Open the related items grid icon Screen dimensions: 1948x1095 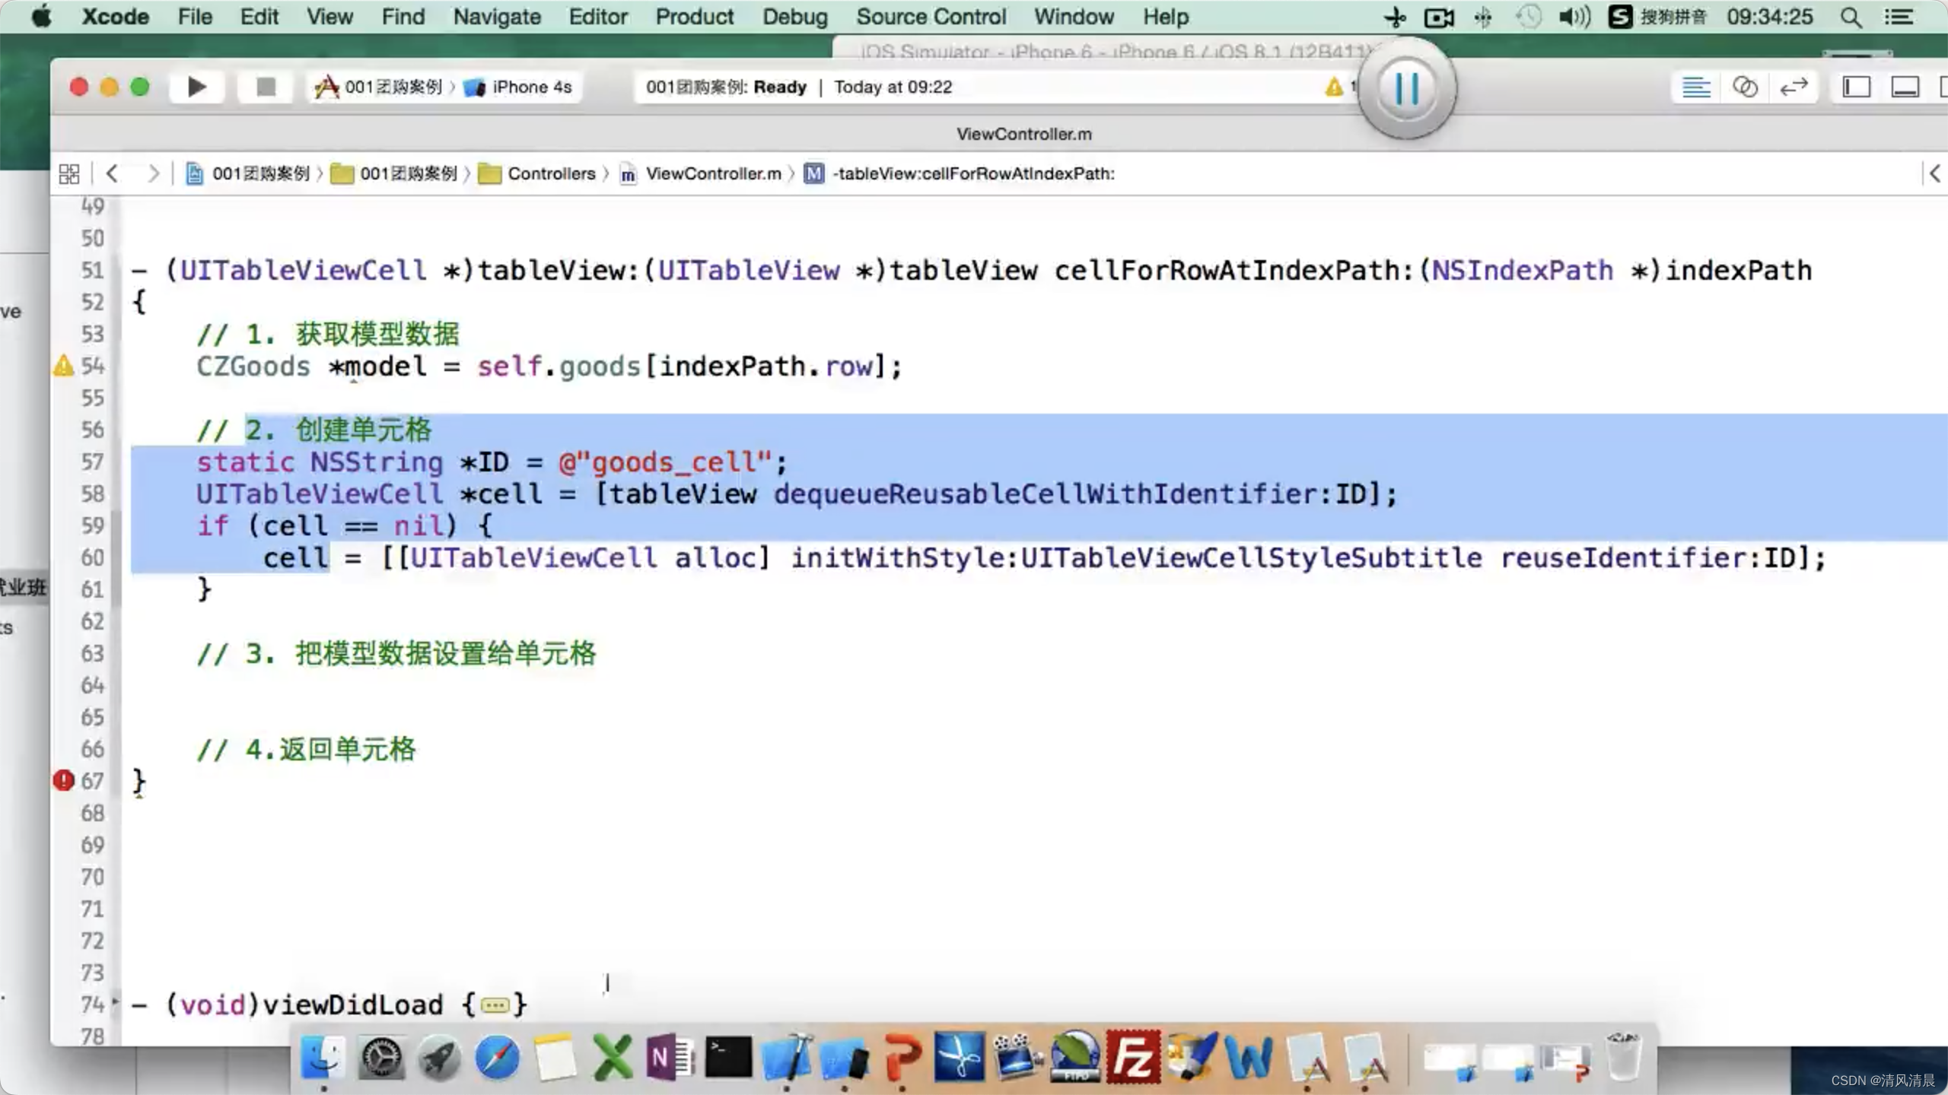pos(68,173)
